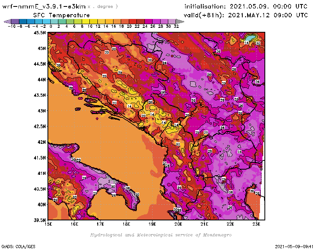Click the '32' value on the color legend
Viewport: 322px width, 249px height.
(176, 26)
